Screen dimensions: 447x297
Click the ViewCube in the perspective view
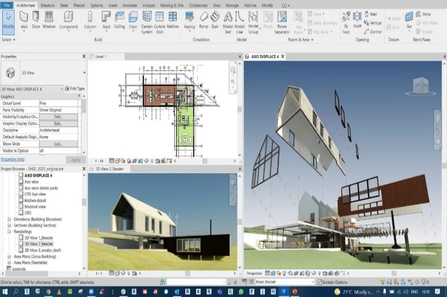click(x=420, y=85)
